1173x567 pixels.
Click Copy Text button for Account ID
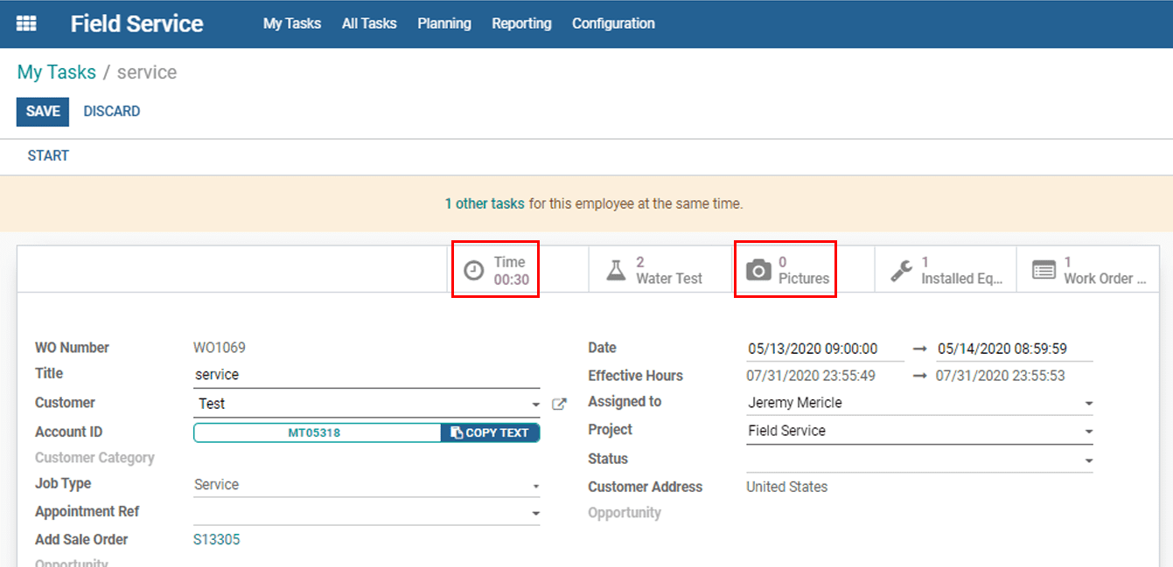[x=490, y=432]
